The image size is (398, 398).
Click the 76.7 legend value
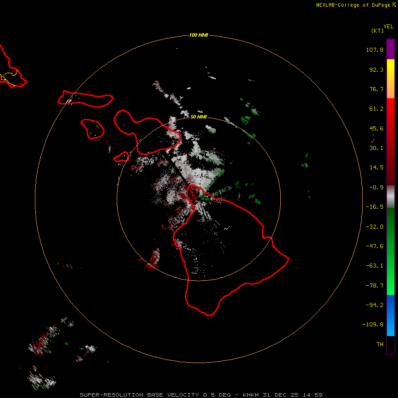[x=376, y=89]
